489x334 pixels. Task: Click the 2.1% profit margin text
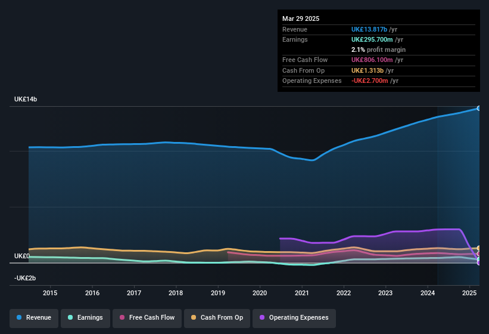pyautogui.click(x=379, y=50)
